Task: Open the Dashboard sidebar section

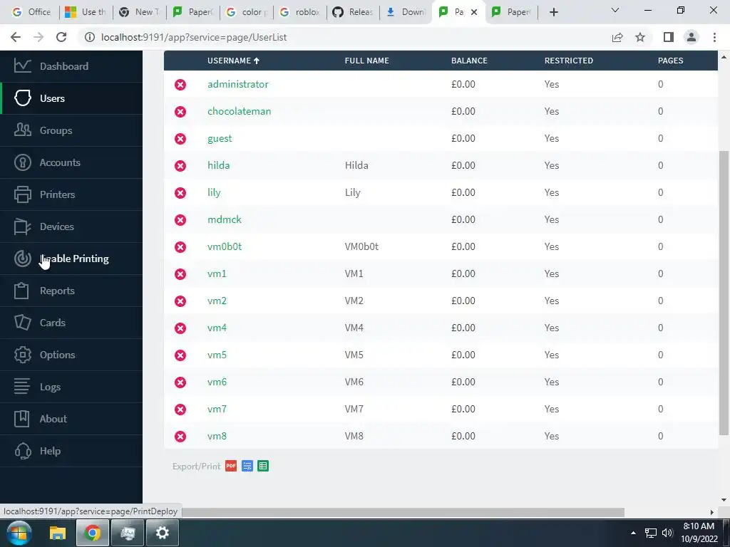Action: [71, 66]
